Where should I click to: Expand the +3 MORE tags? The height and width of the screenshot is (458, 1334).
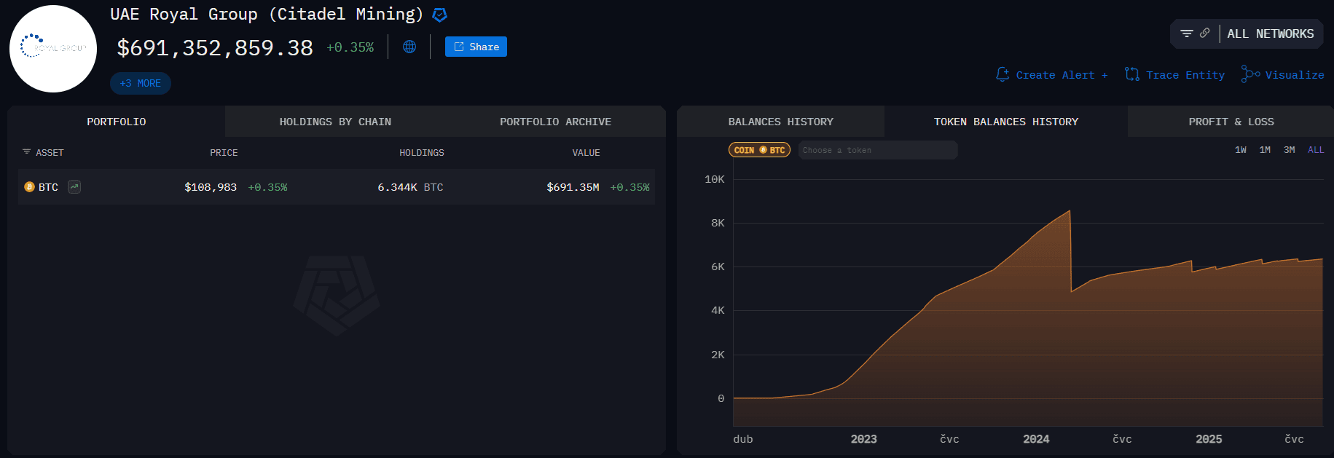click(141, 84)
